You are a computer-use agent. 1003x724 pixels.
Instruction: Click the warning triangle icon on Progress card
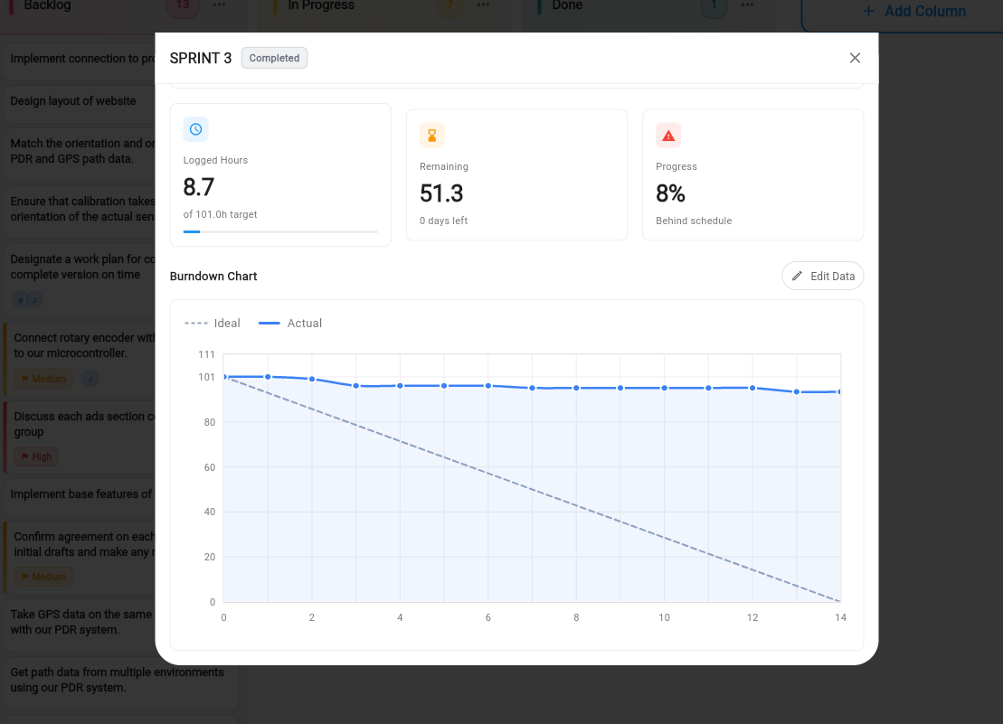[x=667, y=135]
